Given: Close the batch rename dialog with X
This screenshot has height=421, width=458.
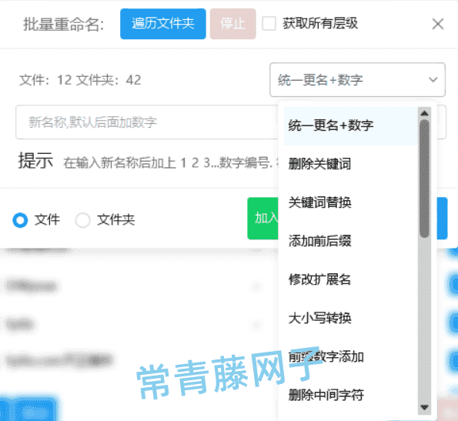Looking at the screenshot, I should (438, 24).
